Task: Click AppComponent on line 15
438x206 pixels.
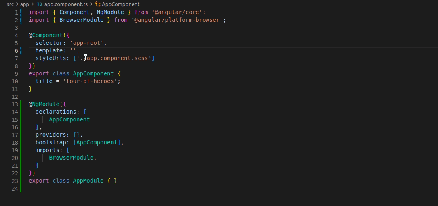Action: point(69,120)
